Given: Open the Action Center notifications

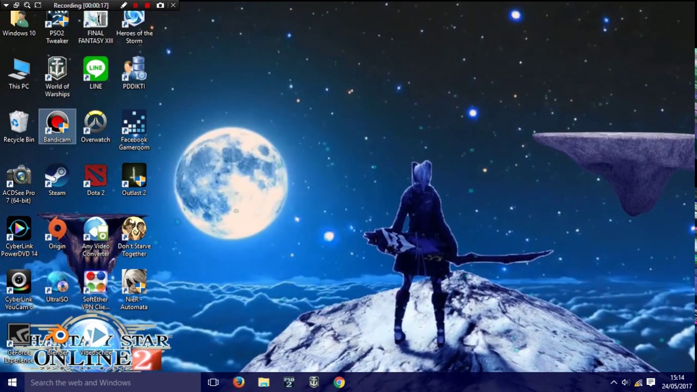Looking at the screenshot, I should (651, 382).
